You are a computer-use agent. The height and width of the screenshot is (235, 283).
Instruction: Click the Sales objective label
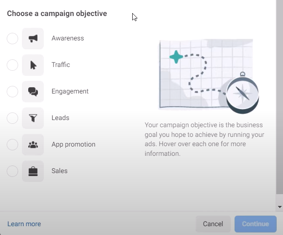tap(59, 171)
